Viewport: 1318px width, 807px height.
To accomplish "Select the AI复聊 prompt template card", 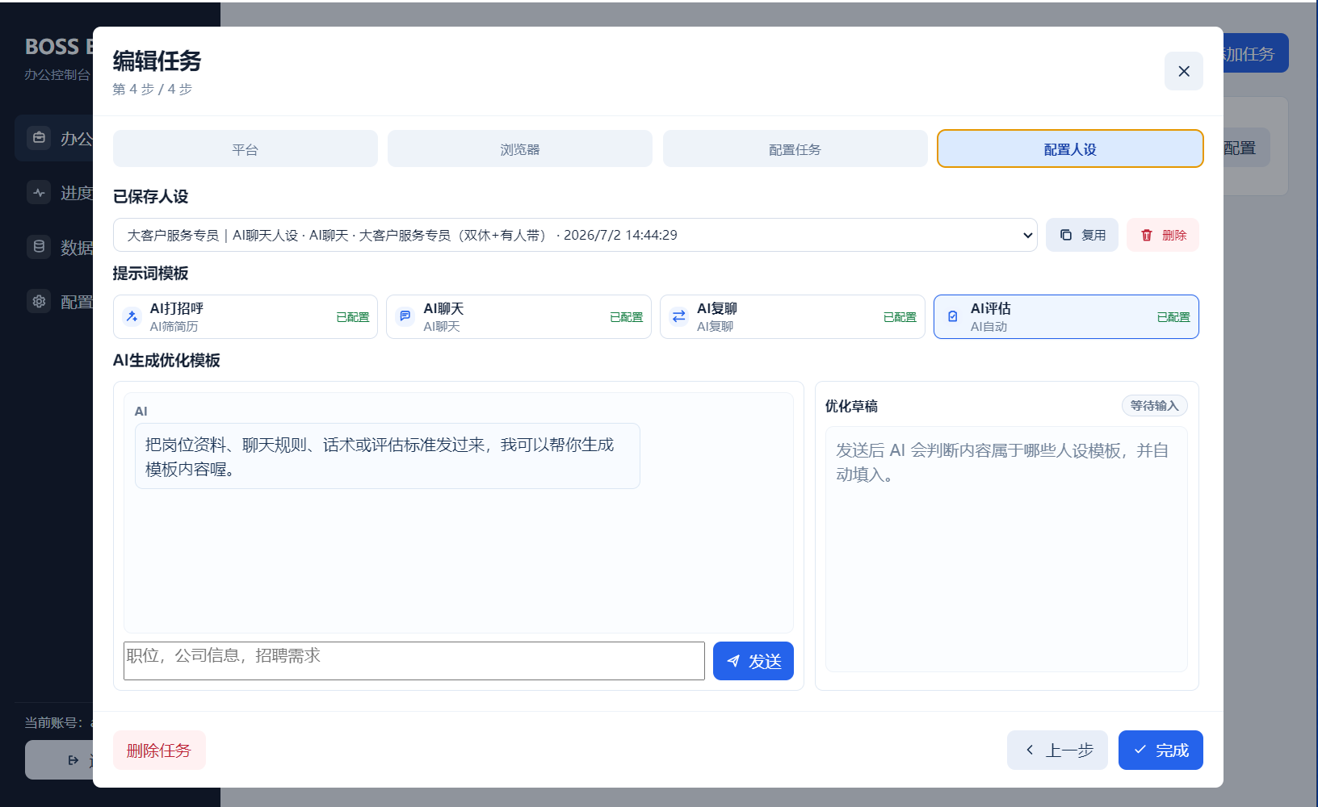I will pyautogui.click(x=792, y=316).
